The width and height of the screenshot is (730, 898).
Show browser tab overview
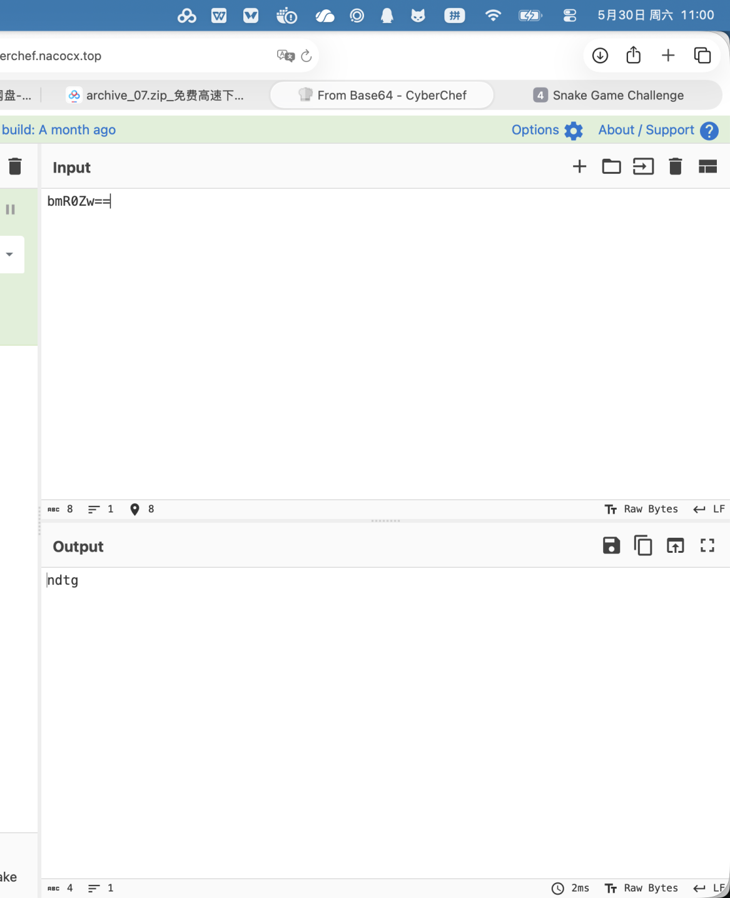(702, 56)
